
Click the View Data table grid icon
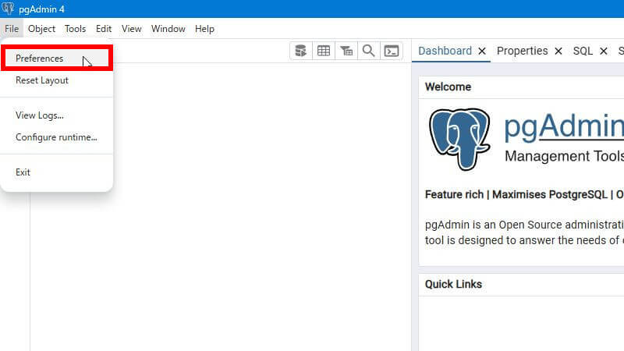click(324, 51)
